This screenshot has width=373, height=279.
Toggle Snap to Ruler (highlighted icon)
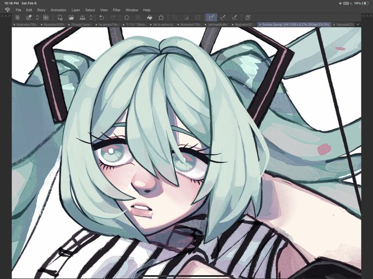pyautogui.click(x=211, y=18)
